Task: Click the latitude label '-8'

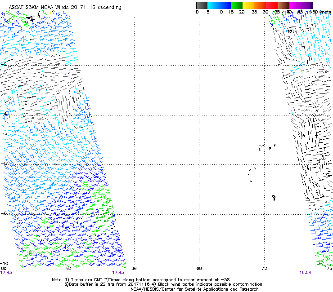Action: pyautogui.click(x=4, y=213)
